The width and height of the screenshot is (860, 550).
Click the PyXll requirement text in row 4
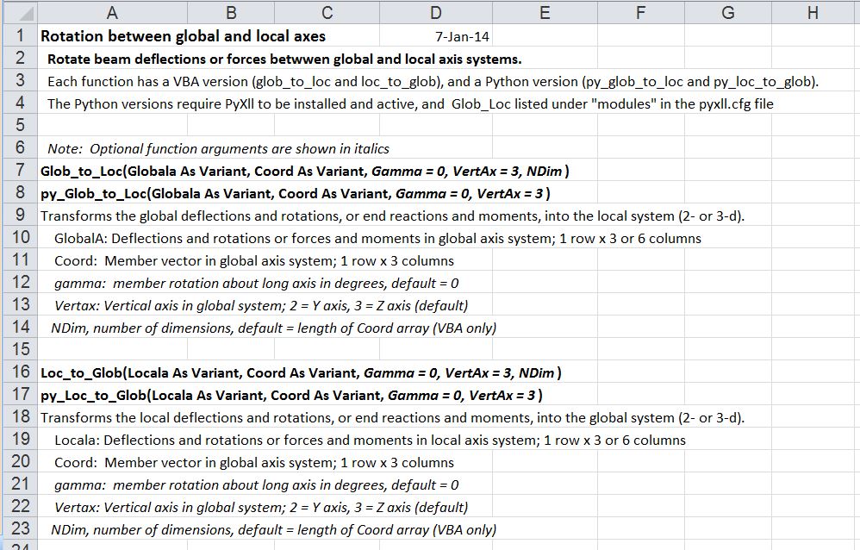pyautogui.click(x=410, y=103)
